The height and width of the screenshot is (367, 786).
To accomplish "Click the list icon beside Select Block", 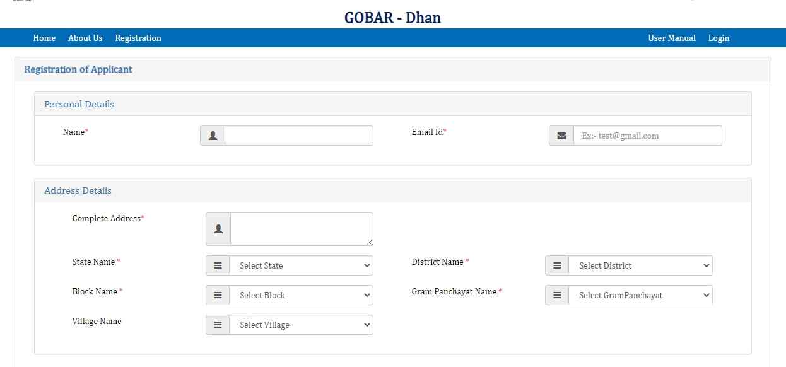I will tap(218, 294).
